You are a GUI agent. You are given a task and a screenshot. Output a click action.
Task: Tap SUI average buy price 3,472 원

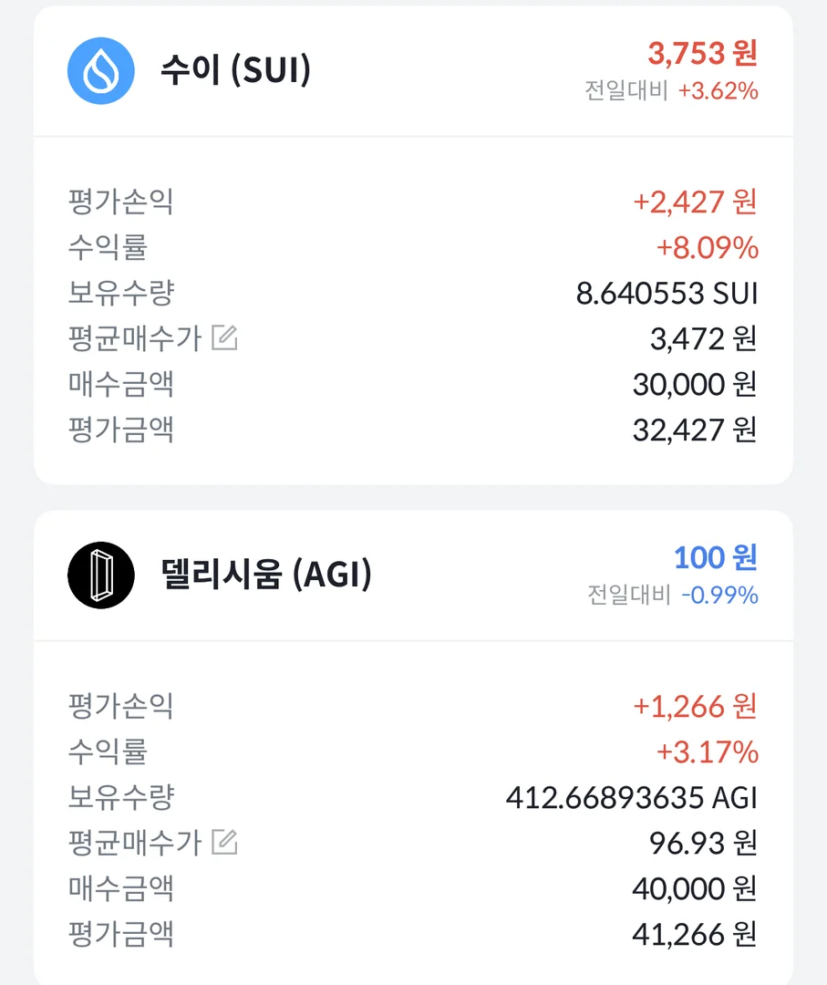point(702,339)
